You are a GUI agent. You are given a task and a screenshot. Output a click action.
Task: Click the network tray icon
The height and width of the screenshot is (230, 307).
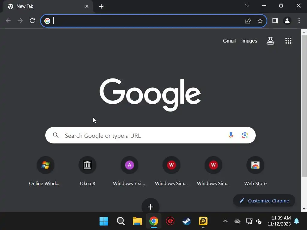[x=249, y=221]
